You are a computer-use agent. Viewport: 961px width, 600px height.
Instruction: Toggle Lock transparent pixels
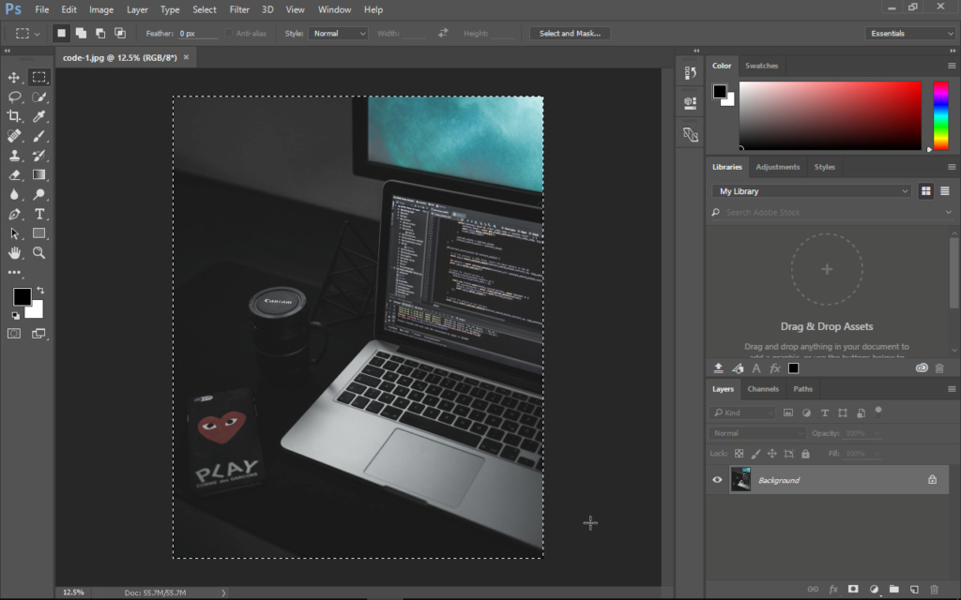(739, 453)
